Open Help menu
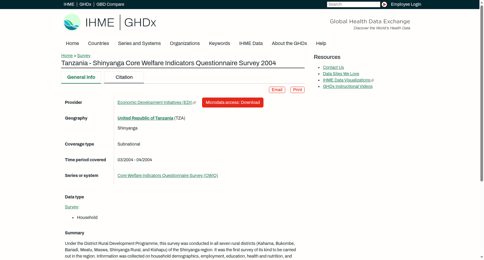Screen dimensions: 484x260 click(321, 43)
